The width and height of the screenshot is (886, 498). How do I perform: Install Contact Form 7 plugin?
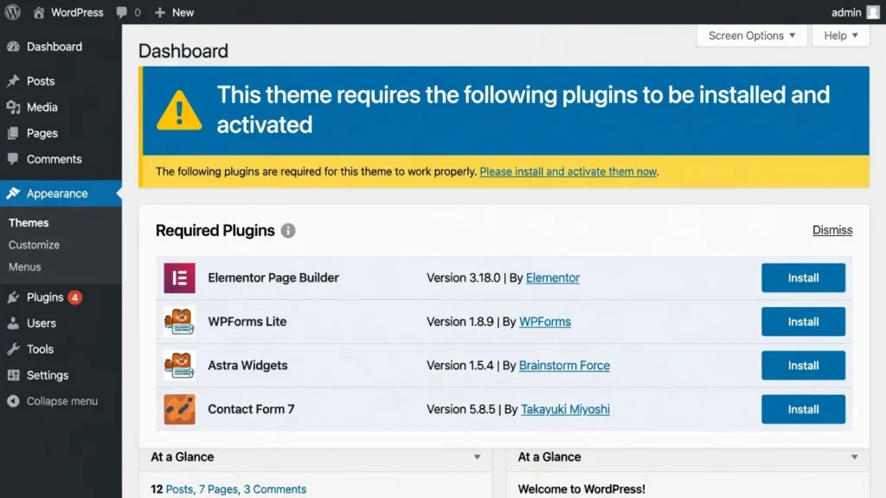803,409
